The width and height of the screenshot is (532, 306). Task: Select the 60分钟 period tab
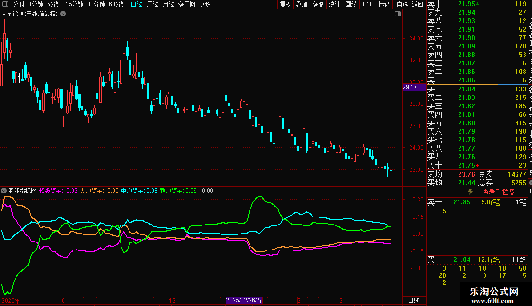(x=117, y=5)
